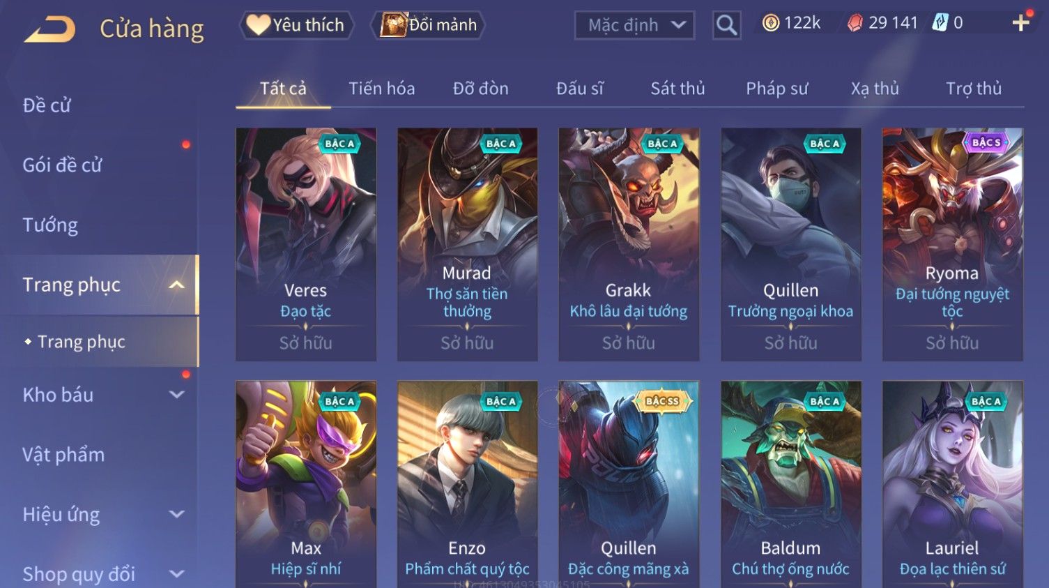Collapse the Trang phục sidebar section
This screenshot has width=1049, height=588.
177,285
